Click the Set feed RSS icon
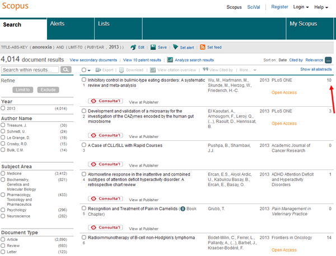 (203, 48)
